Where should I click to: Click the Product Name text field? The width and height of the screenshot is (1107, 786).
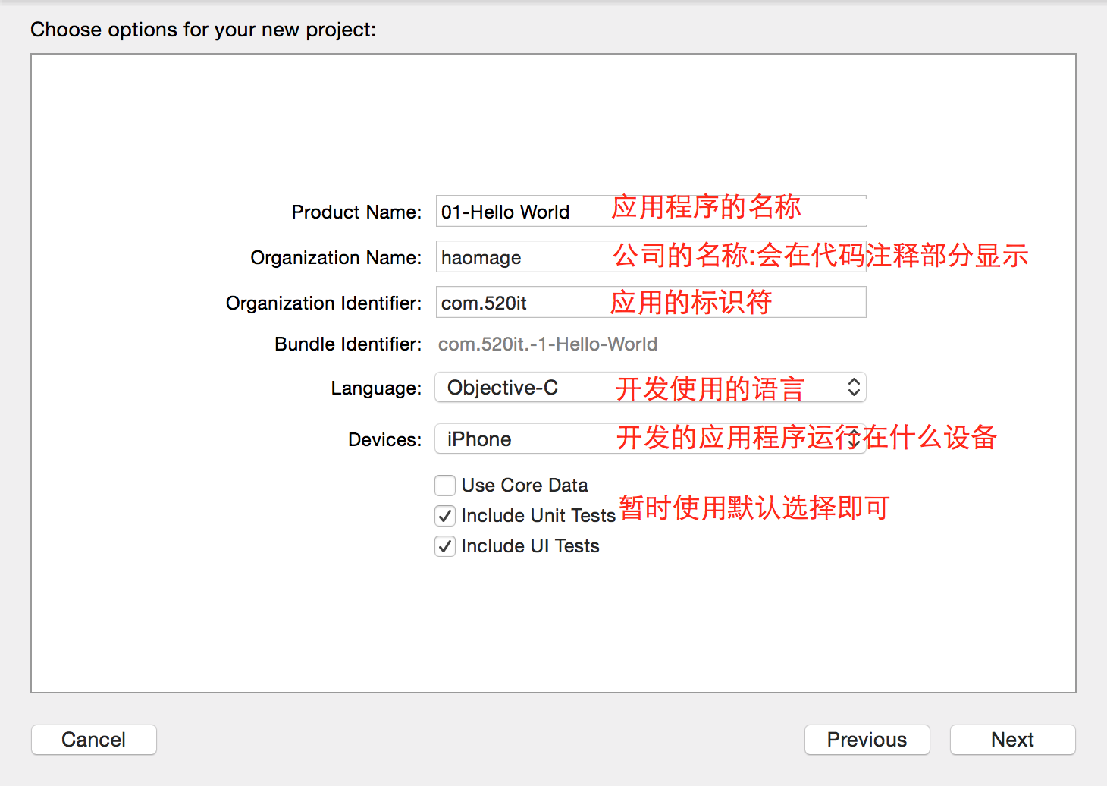point(651,211)
